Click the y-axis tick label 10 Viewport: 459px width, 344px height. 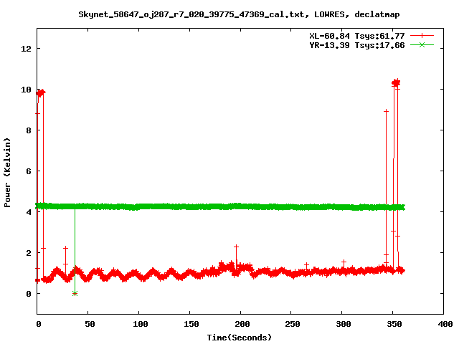tap(26, 90)
